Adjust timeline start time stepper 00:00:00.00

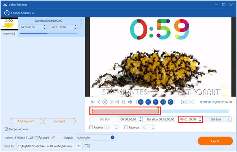coord(140,119)
